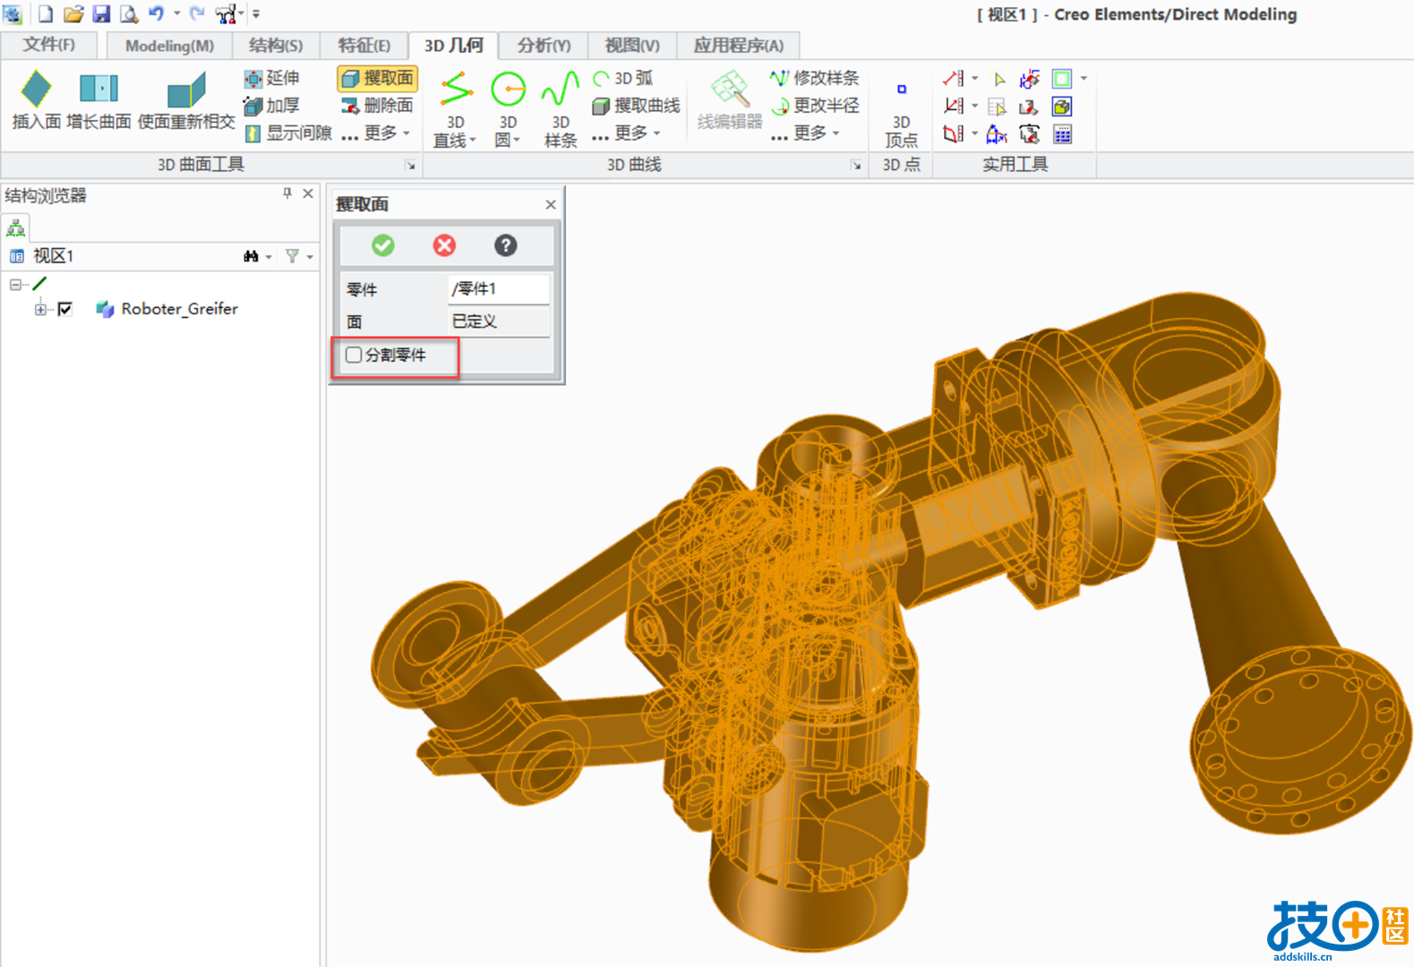This screenshot has width=1414, height=967.
Task: Enable the 分割零件 checkbox
Action: pyautogui.click(x=354, y=355)
